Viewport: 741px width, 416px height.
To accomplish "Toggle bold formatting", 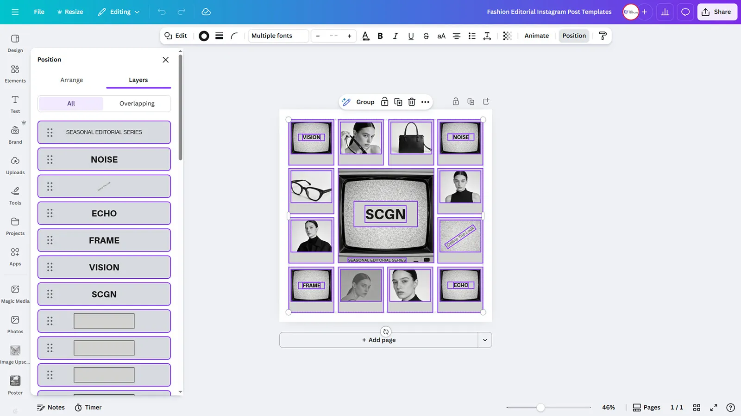I will pyautogui.click(x=380, y=36).
